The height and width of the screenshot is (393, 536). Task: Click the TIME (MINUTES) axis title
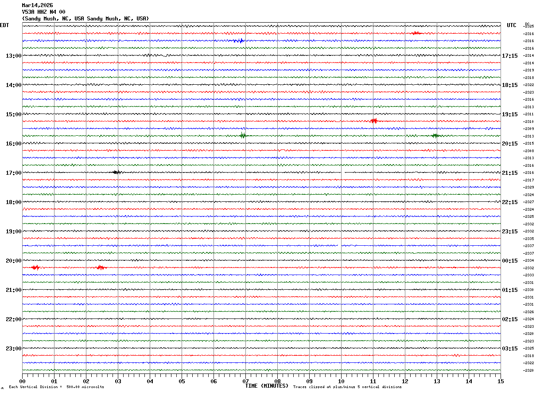267,386
